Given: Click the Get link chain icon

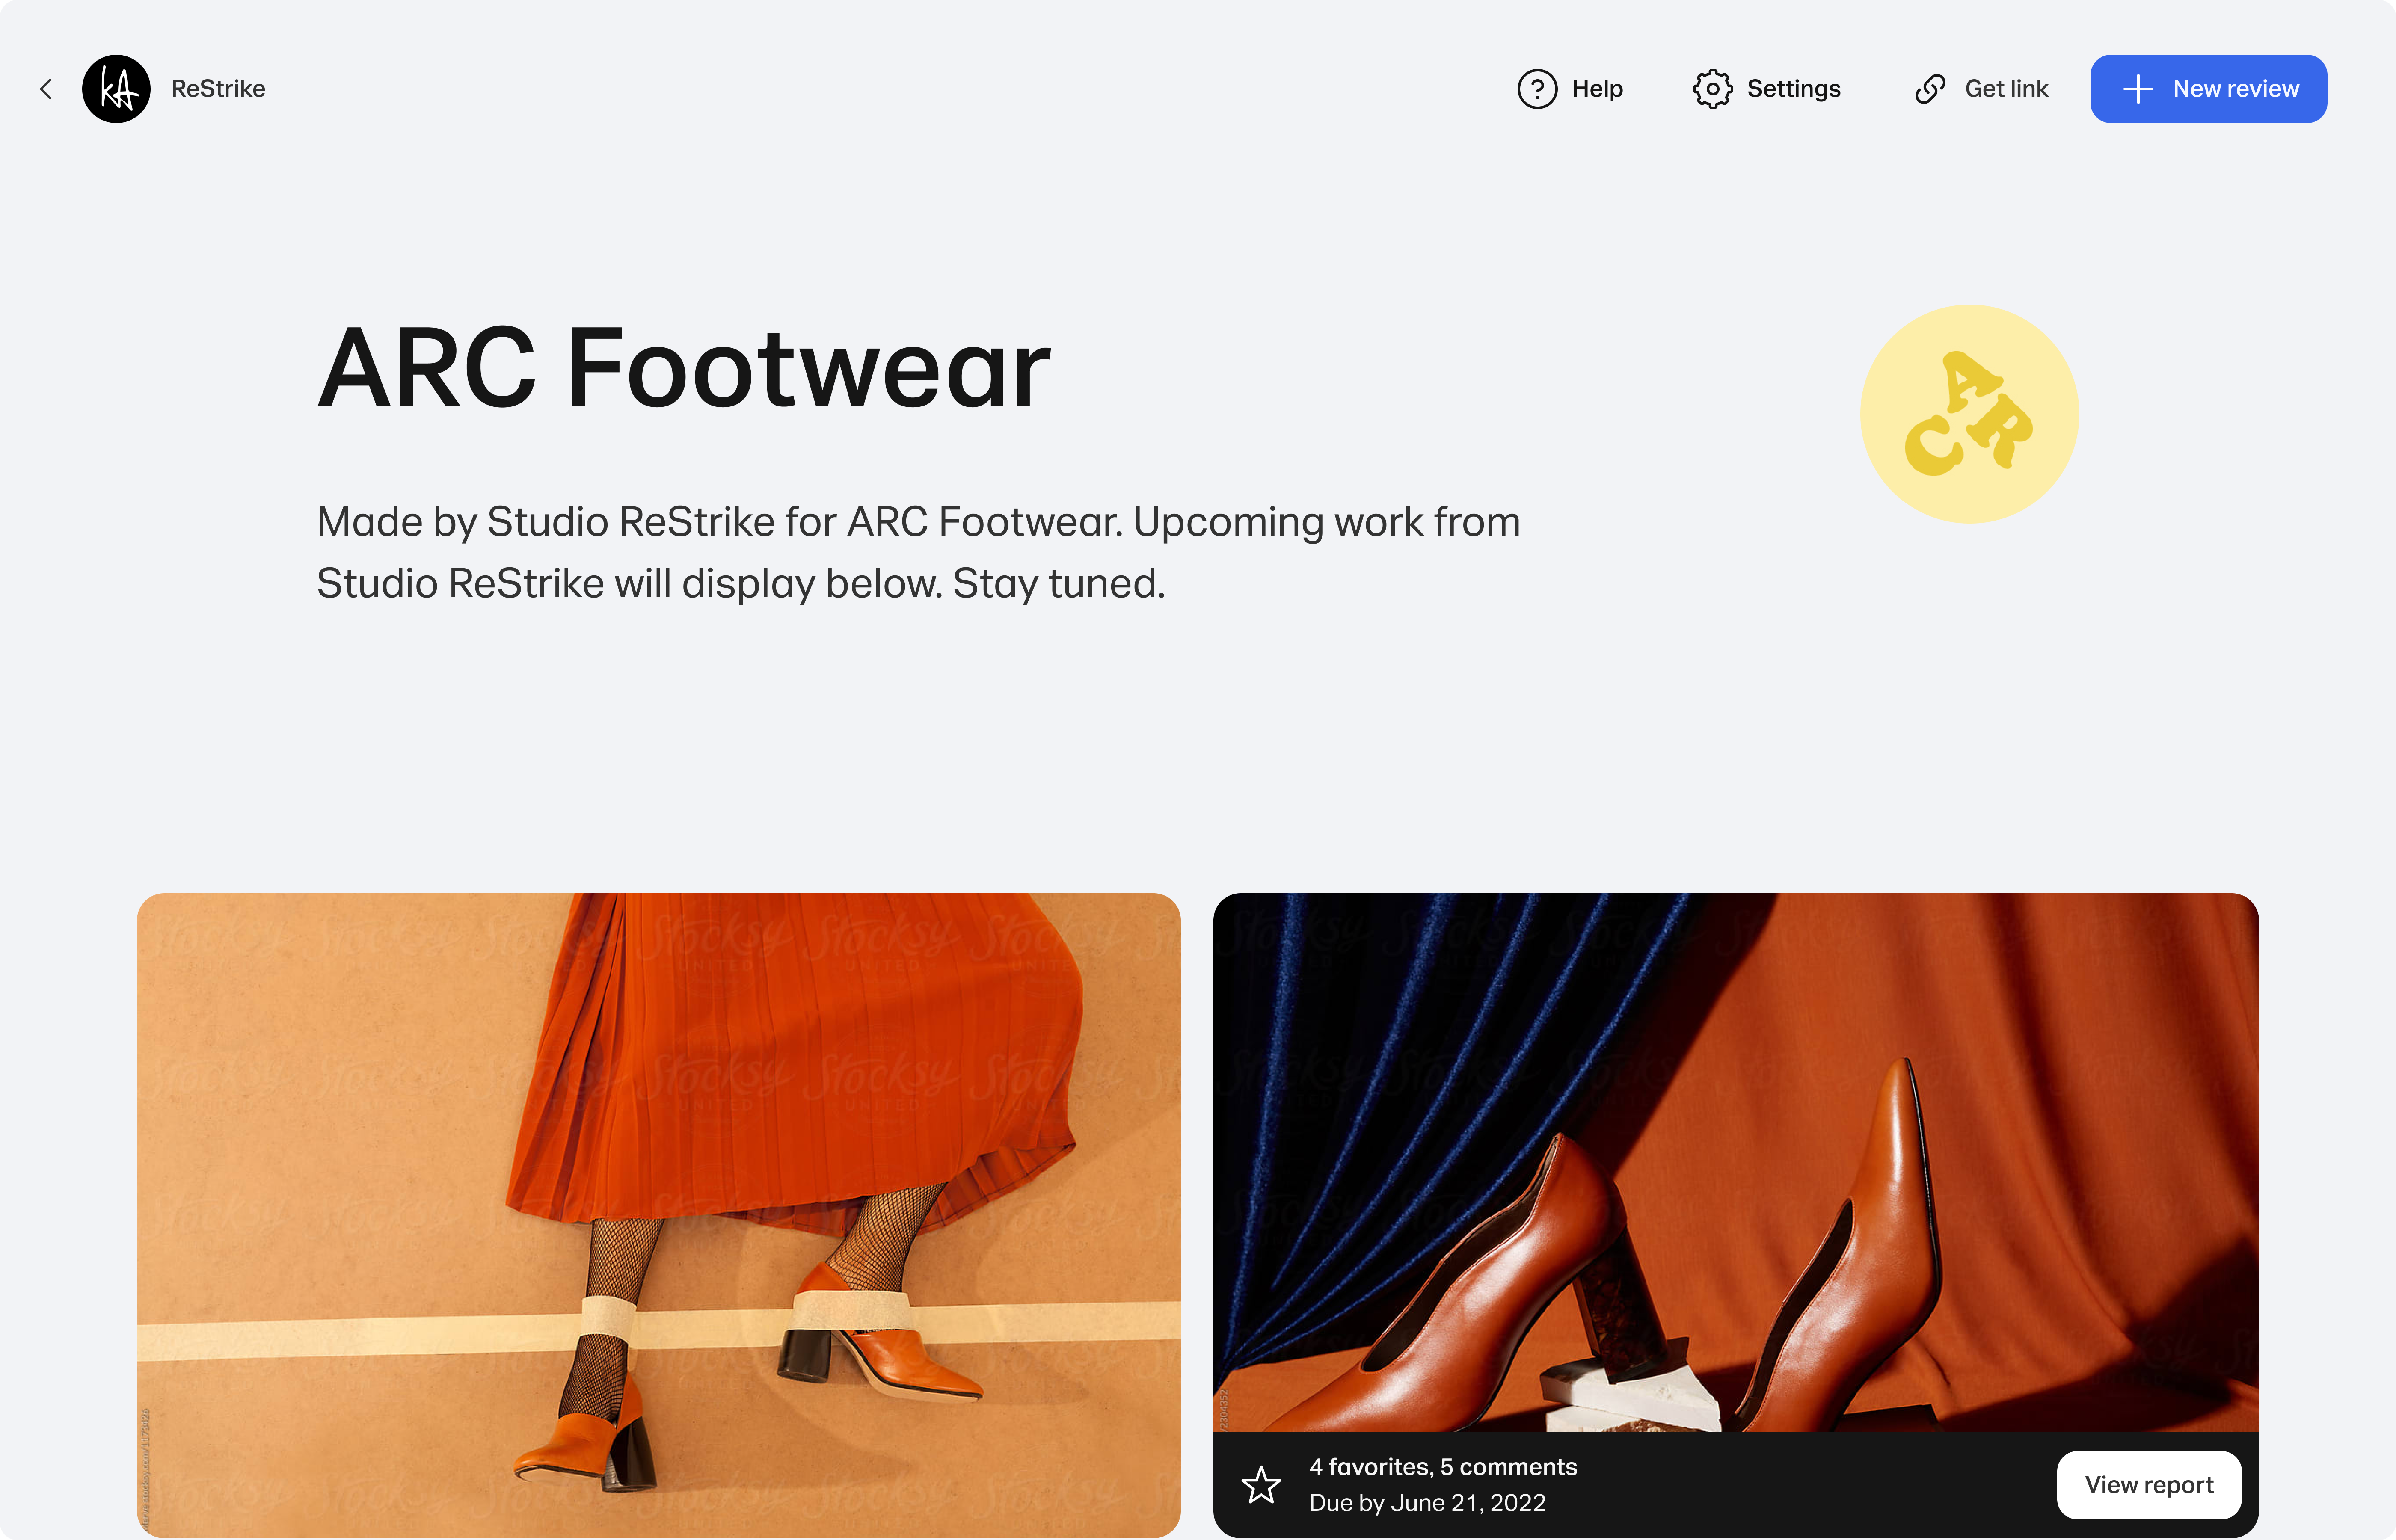Looking at the screenshot, I should coord(1930,89).
